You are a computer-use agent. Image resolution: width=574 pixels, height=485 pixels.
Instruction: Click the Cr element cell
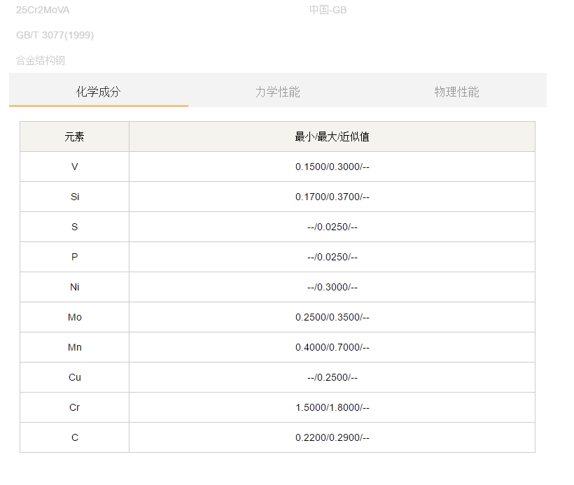click(x=74, y=407)
